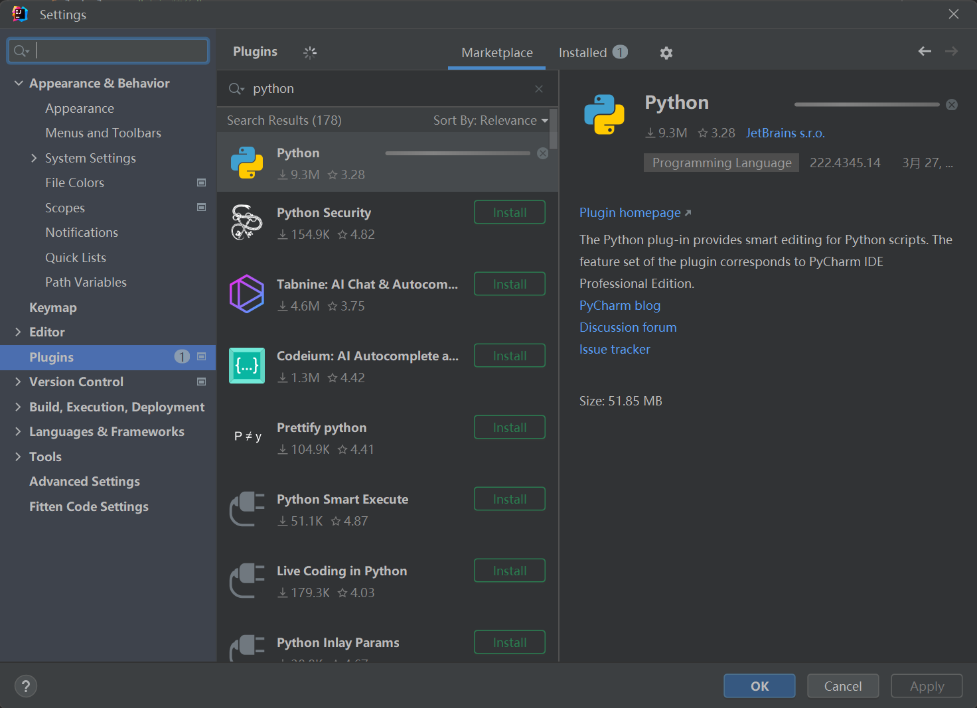Open search options magnifier in plugin search

236,89
